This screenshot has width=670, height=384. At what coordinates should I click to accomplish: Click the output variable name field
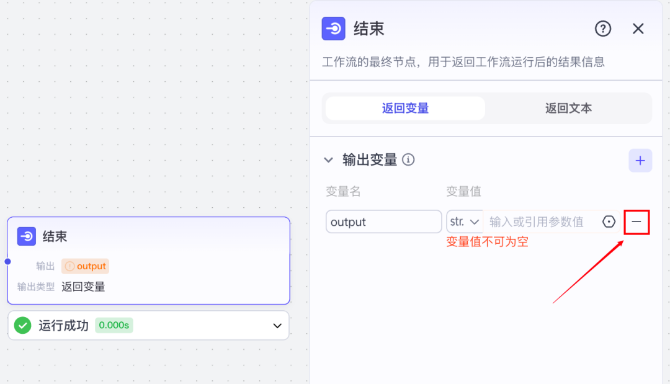(383, 221)
